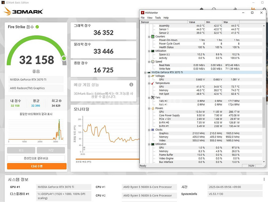Click the NUM indicator in HWMonitor status bar
This screenshot has width=268, height=202.
(x=251, y=166)
